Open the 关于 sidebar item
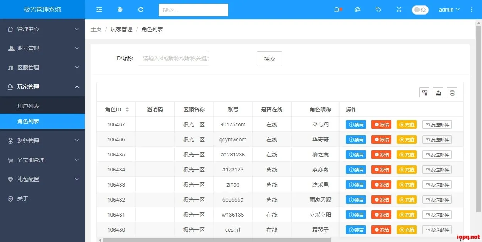Viewport: 482px width, 242px height. pos(42,198)
